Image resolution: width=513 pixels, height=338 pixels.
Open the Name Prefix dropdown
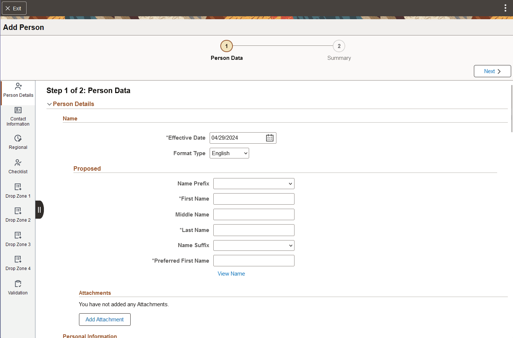click(x=254, y=183)
